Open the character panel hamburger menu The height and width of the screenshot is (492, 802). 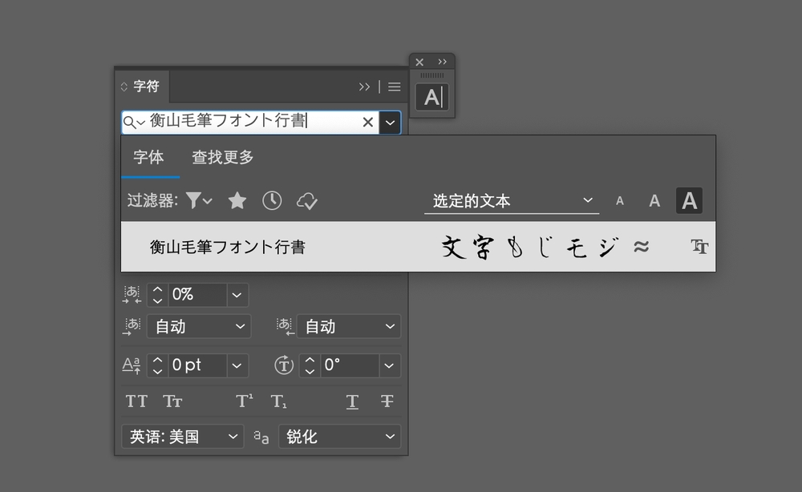394,87
